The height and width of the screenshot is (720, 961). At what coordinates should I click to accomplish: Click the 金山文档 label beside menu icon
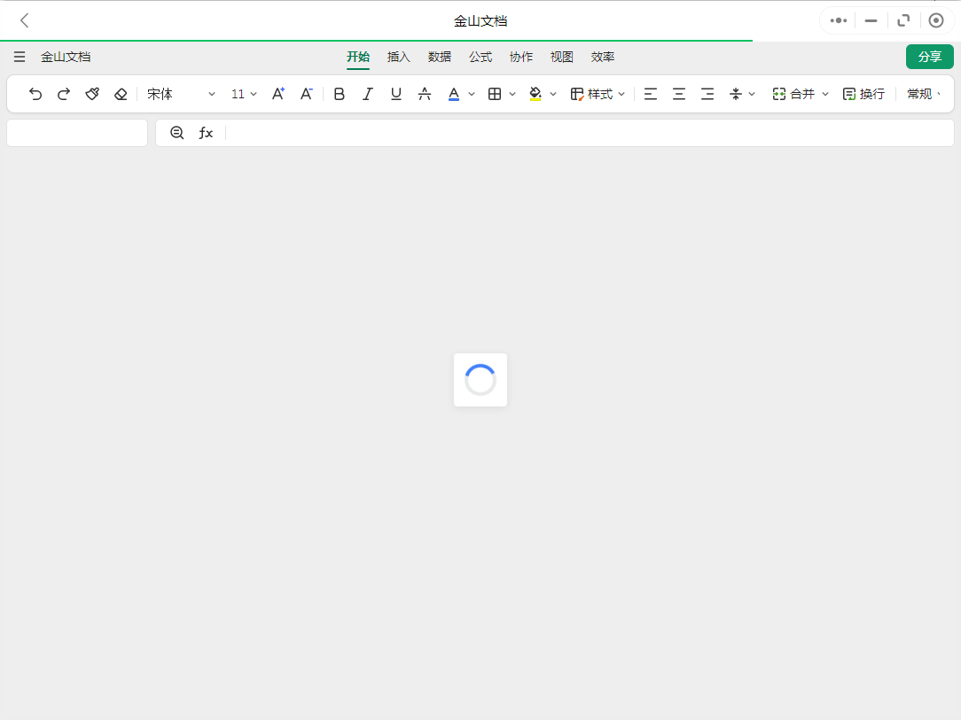pyautogui.click(x=66, y=57)
